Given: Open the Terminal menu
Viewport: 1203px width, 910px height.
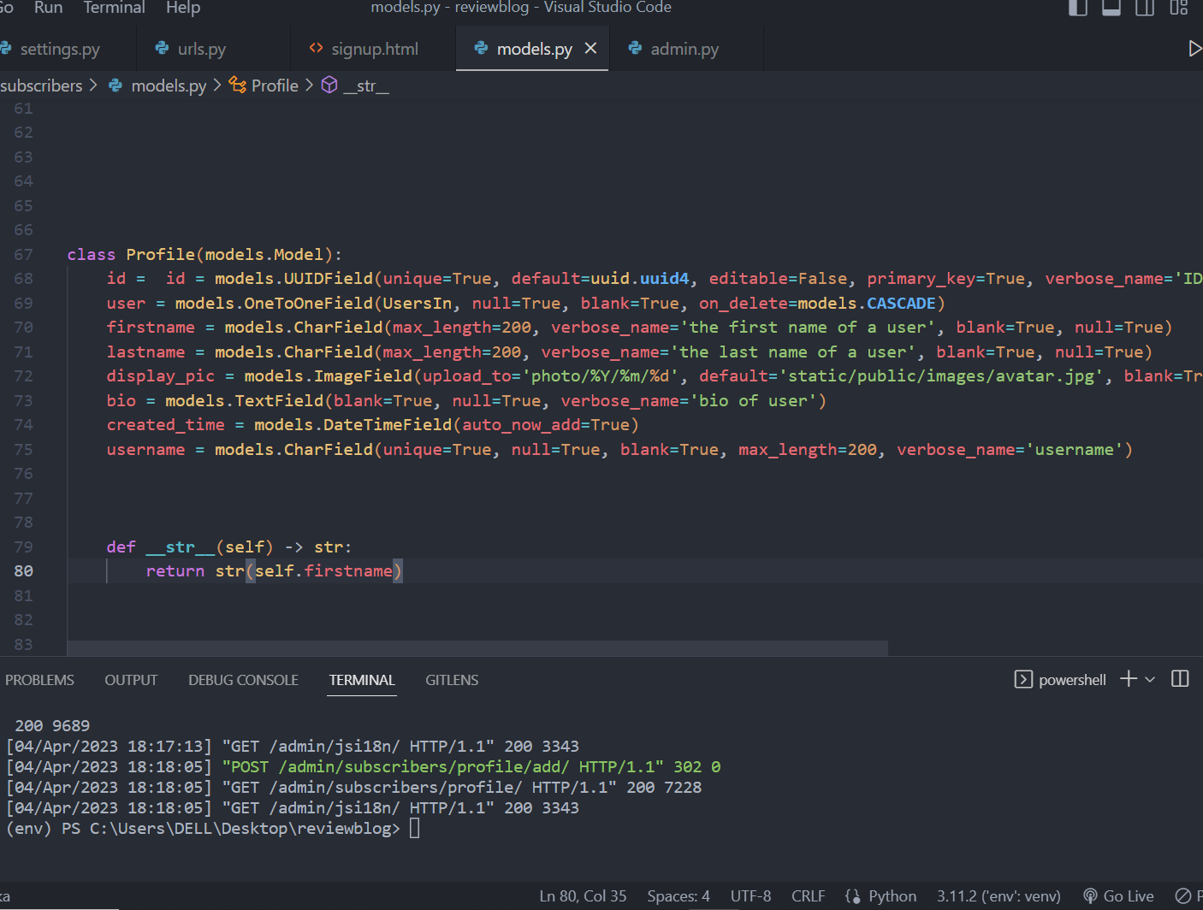Looking at the screenshot, I should (x=114, y=8).
